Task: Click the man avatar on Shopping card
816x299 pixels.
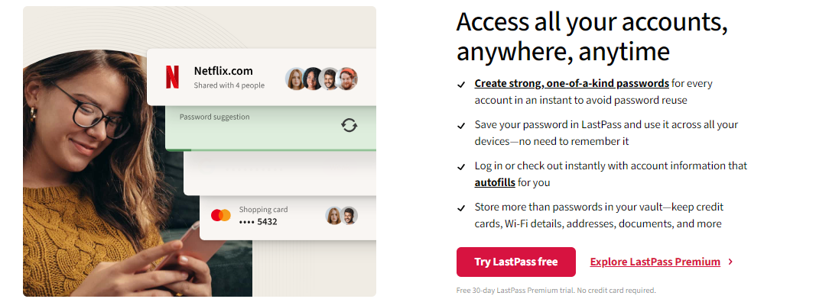Action: pos(349,215)
